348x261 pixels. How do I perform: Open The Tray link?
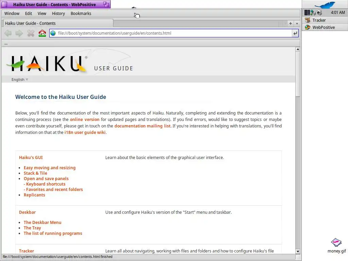click(x=32, y=228)
